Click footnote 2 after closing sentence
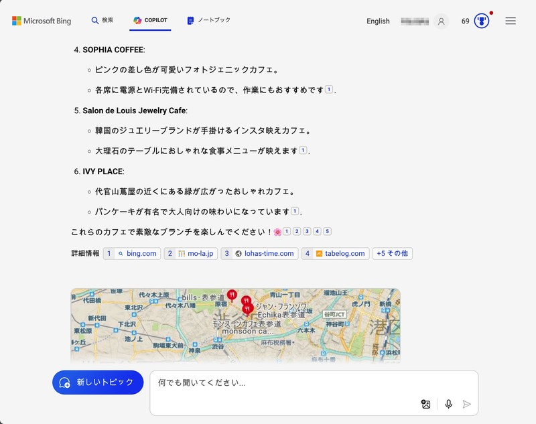Viewport: 536px width, 424px height. [297, 231]
